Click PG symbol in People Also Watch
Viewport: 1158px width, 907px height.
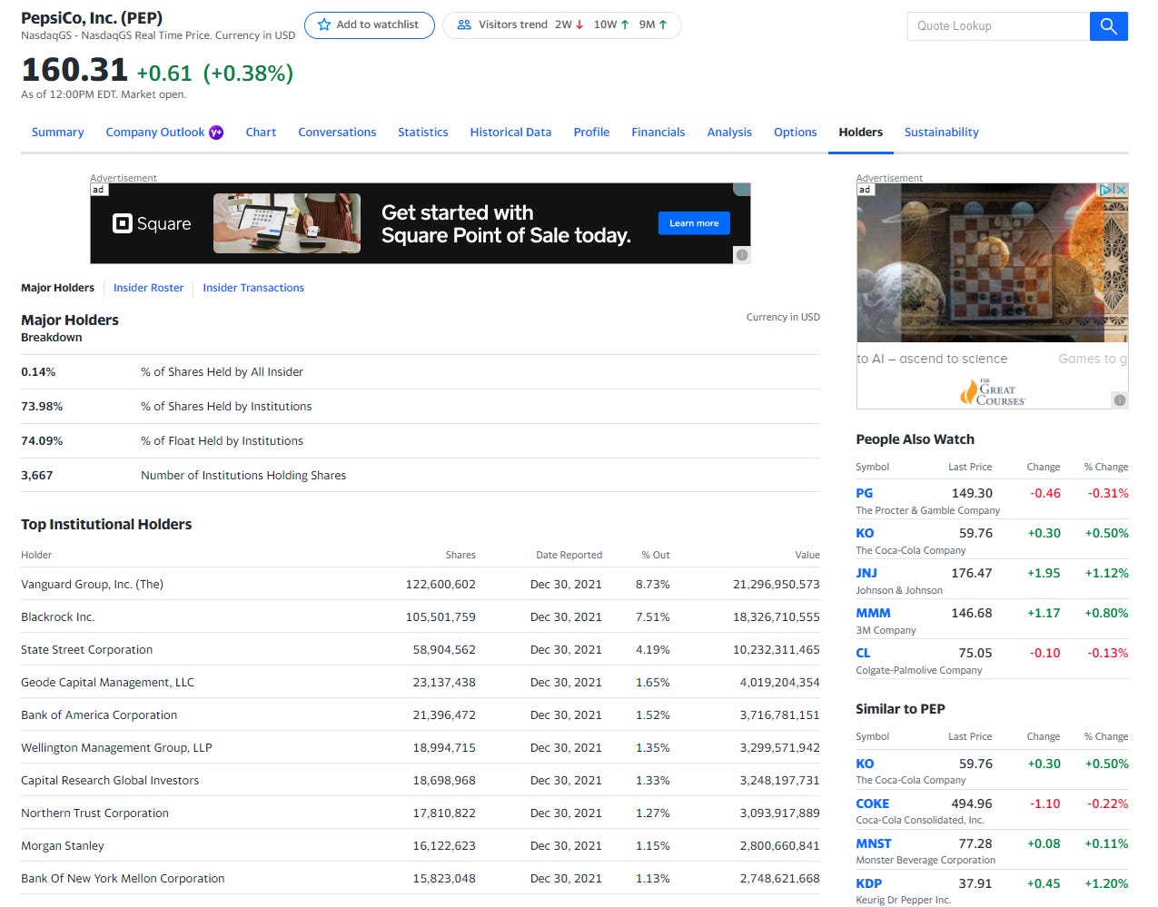click(864, 493)
